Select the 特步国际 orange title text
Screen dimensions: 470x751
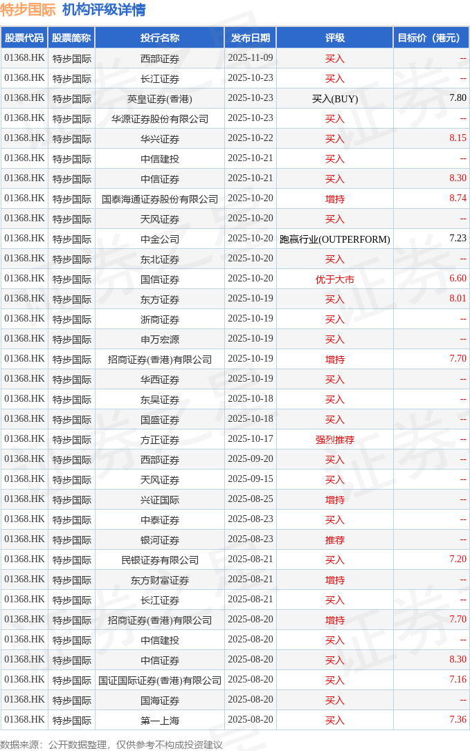[28, 10]
